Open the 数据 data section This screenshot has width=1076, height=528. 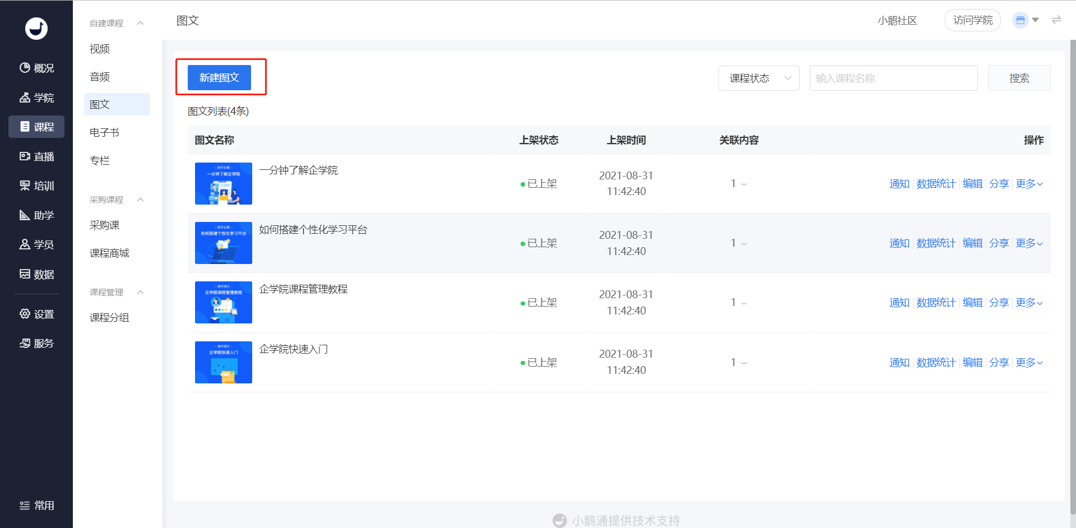coord(36,274)
